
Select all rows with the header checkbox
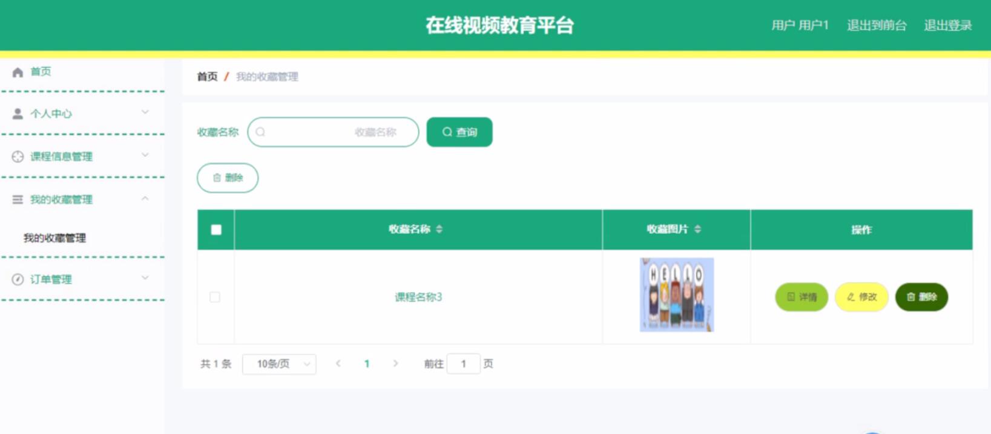[x=216, y=230]
